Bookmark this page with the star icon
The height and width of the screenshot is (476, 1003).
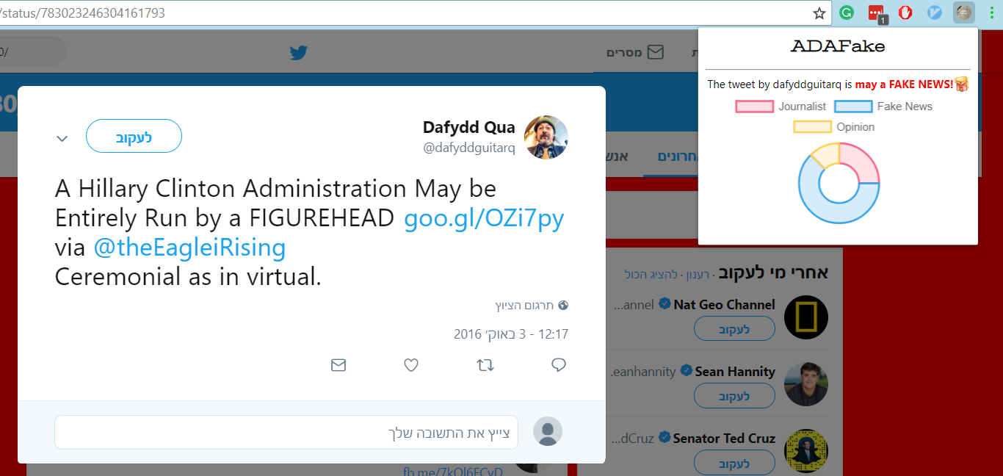click(819, 12)
